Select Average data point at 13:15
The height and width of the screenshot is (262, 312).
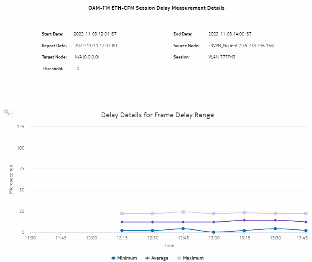[x=244, y=220]
